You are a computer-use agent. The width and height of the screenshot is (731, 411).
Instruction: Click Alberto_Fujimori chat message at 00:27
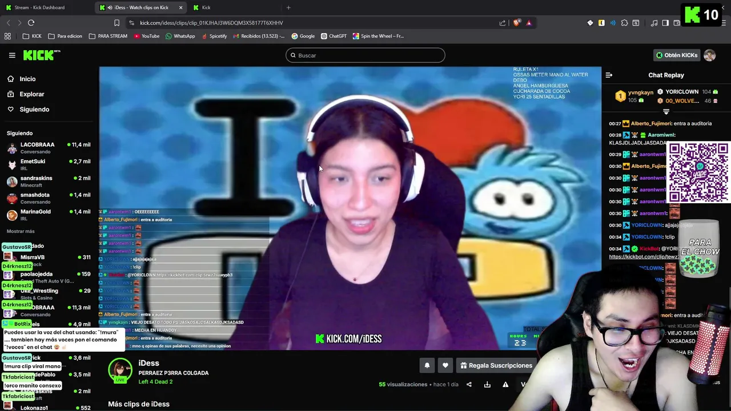pos(660,123)
